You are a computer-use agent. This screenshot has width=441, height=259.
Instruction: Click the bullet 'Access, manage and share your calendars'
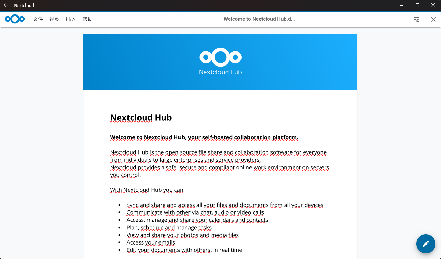[x=197, y=220]
